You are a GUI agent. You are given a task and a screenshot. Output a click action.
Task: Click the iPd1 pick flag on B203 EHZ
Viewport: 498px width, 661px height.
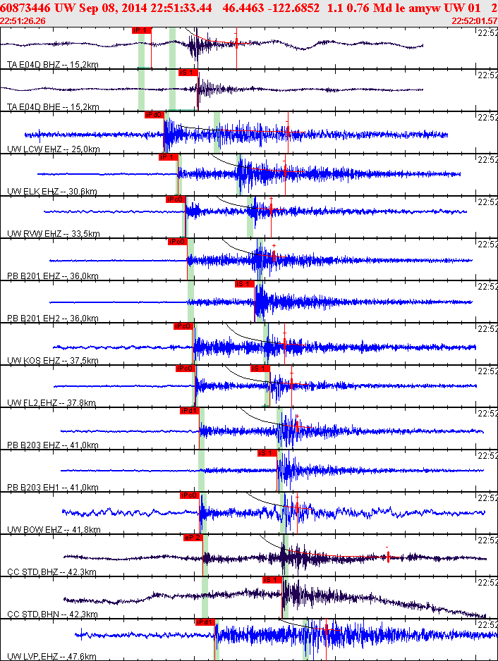click(190, 411)
